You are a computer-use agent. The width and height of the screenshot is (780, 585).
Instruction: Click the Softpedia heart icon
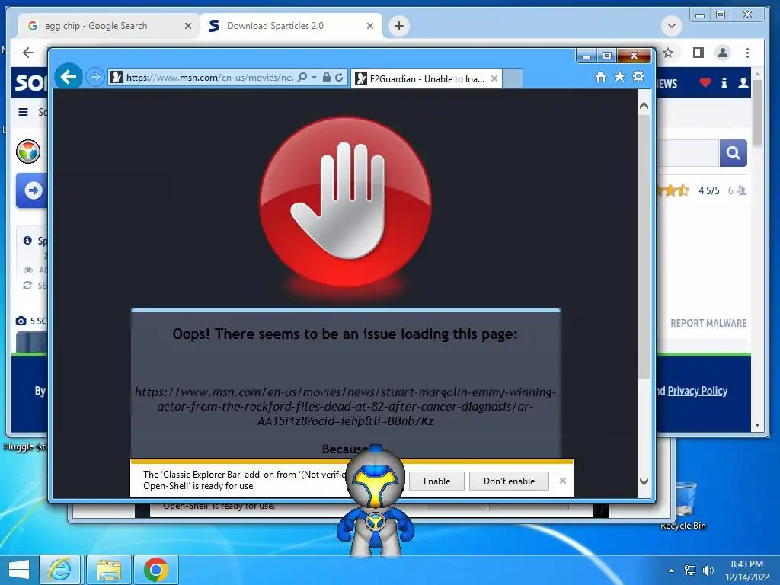coord(705,82)
